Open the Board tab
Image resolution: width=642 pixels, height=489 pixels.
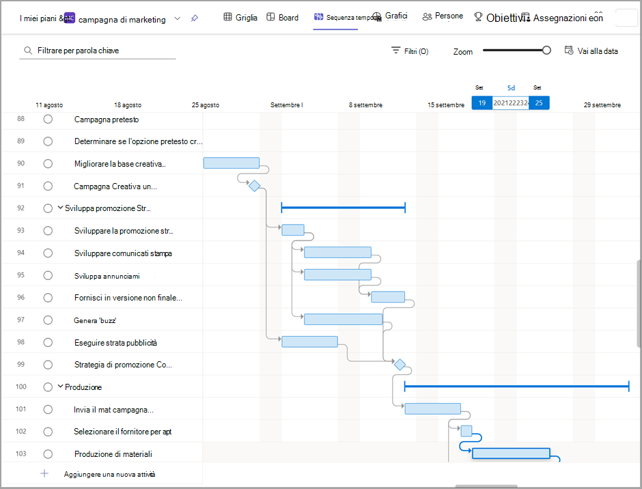point(283,17)
